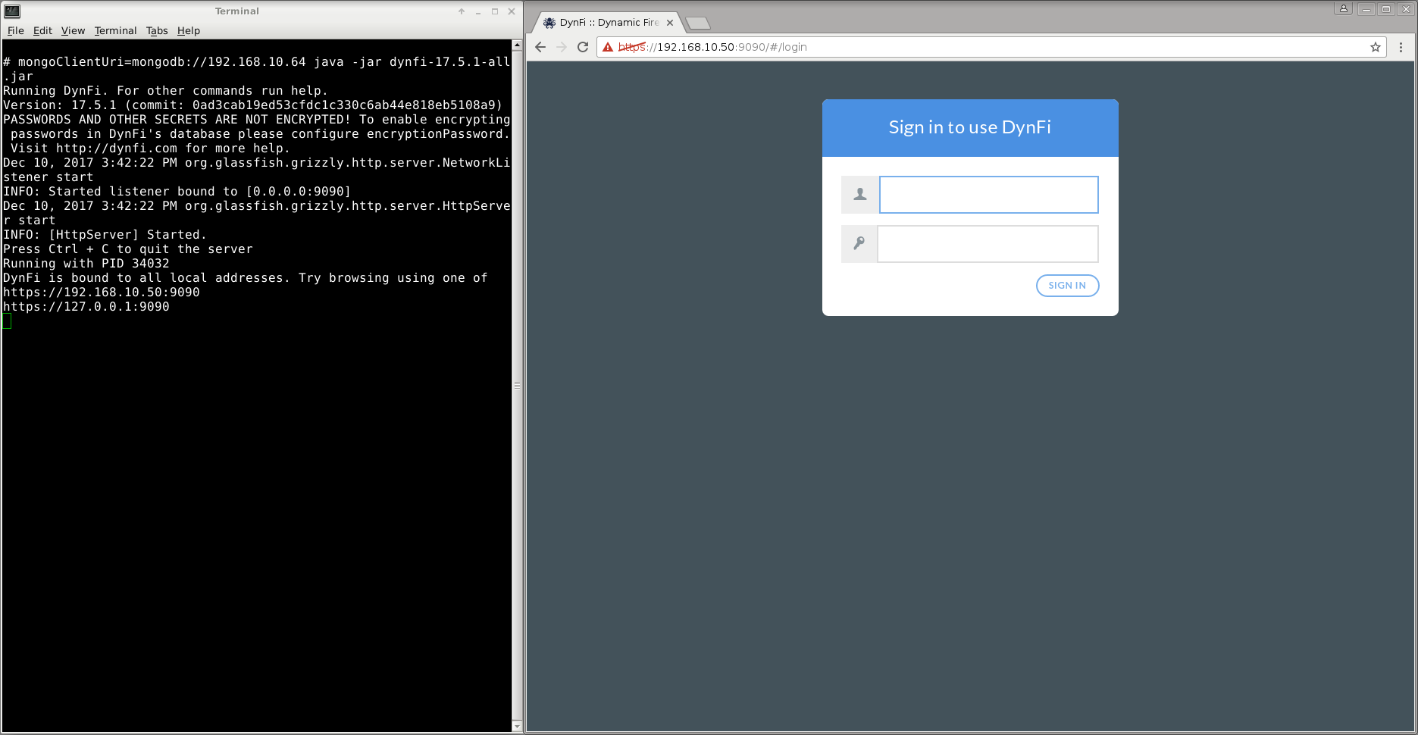Click the browser forward arrow
This screenshot has width=1418, height=735.
click(x=562, y=47)
